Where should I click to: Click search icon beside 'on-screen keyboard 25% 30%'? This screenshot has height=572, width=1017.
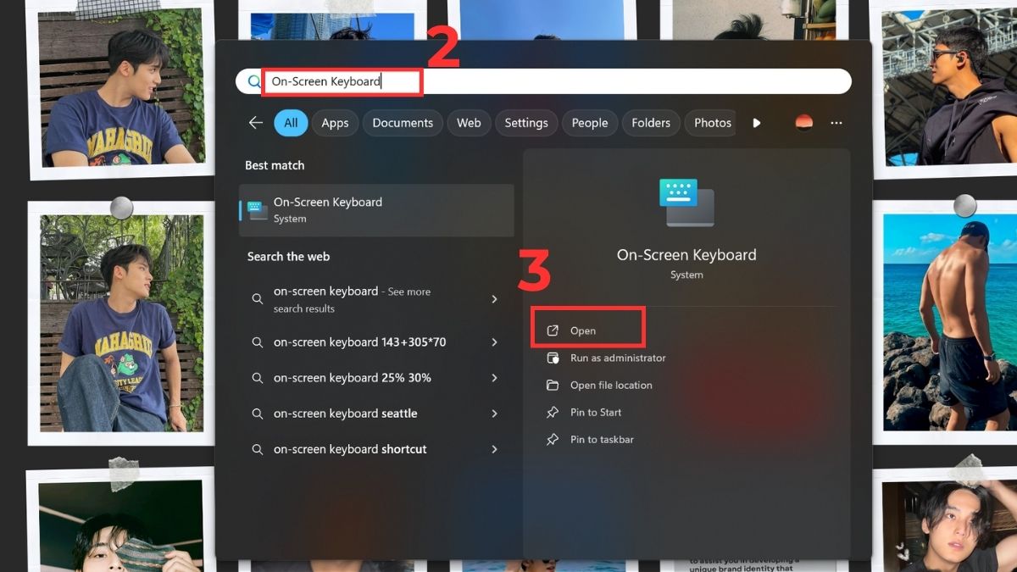click(257, 378)
